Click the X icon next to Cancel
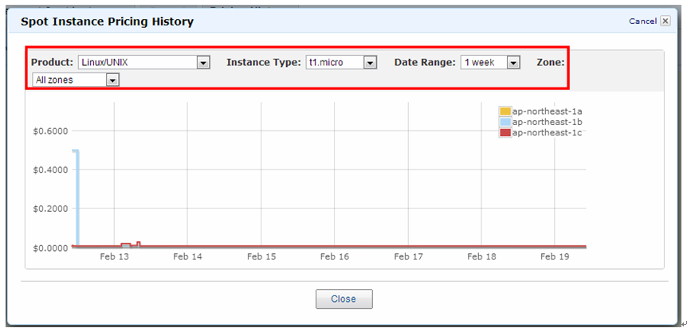This screenshot has height=332, width=691. [x=665, y=21]
